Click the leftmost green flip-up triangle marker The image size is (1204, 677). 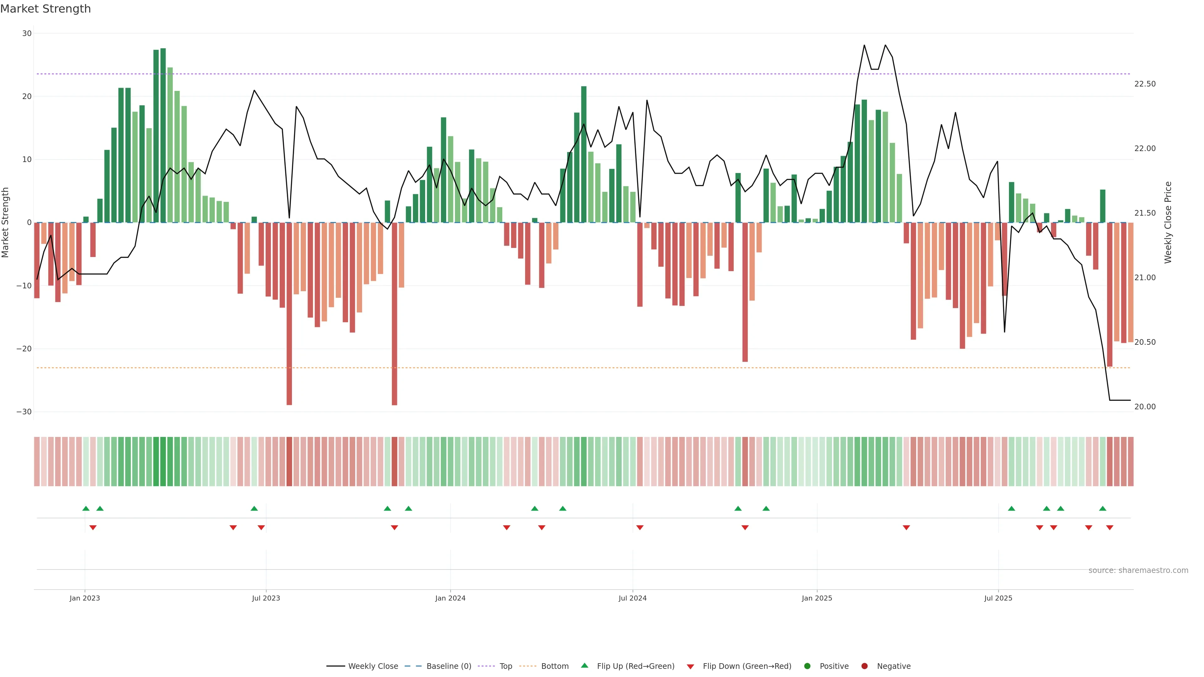(86, 508)
